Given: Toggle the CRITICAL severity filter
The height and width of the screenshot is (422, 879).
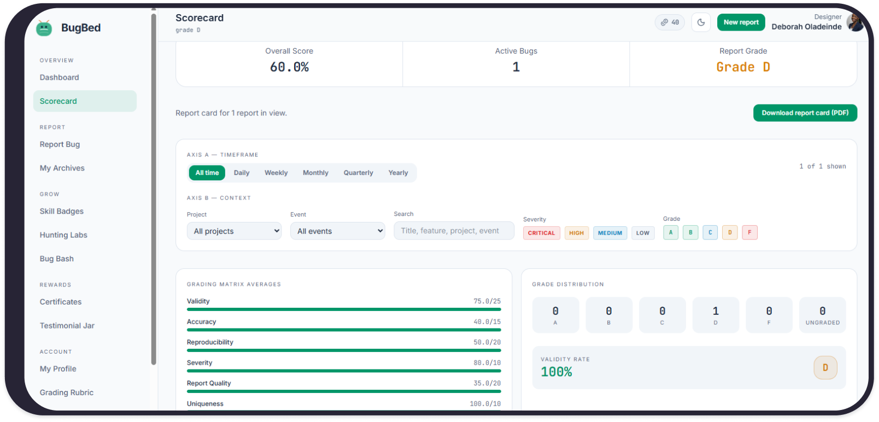Looking at the screenshot, I should tap(541, 233).
